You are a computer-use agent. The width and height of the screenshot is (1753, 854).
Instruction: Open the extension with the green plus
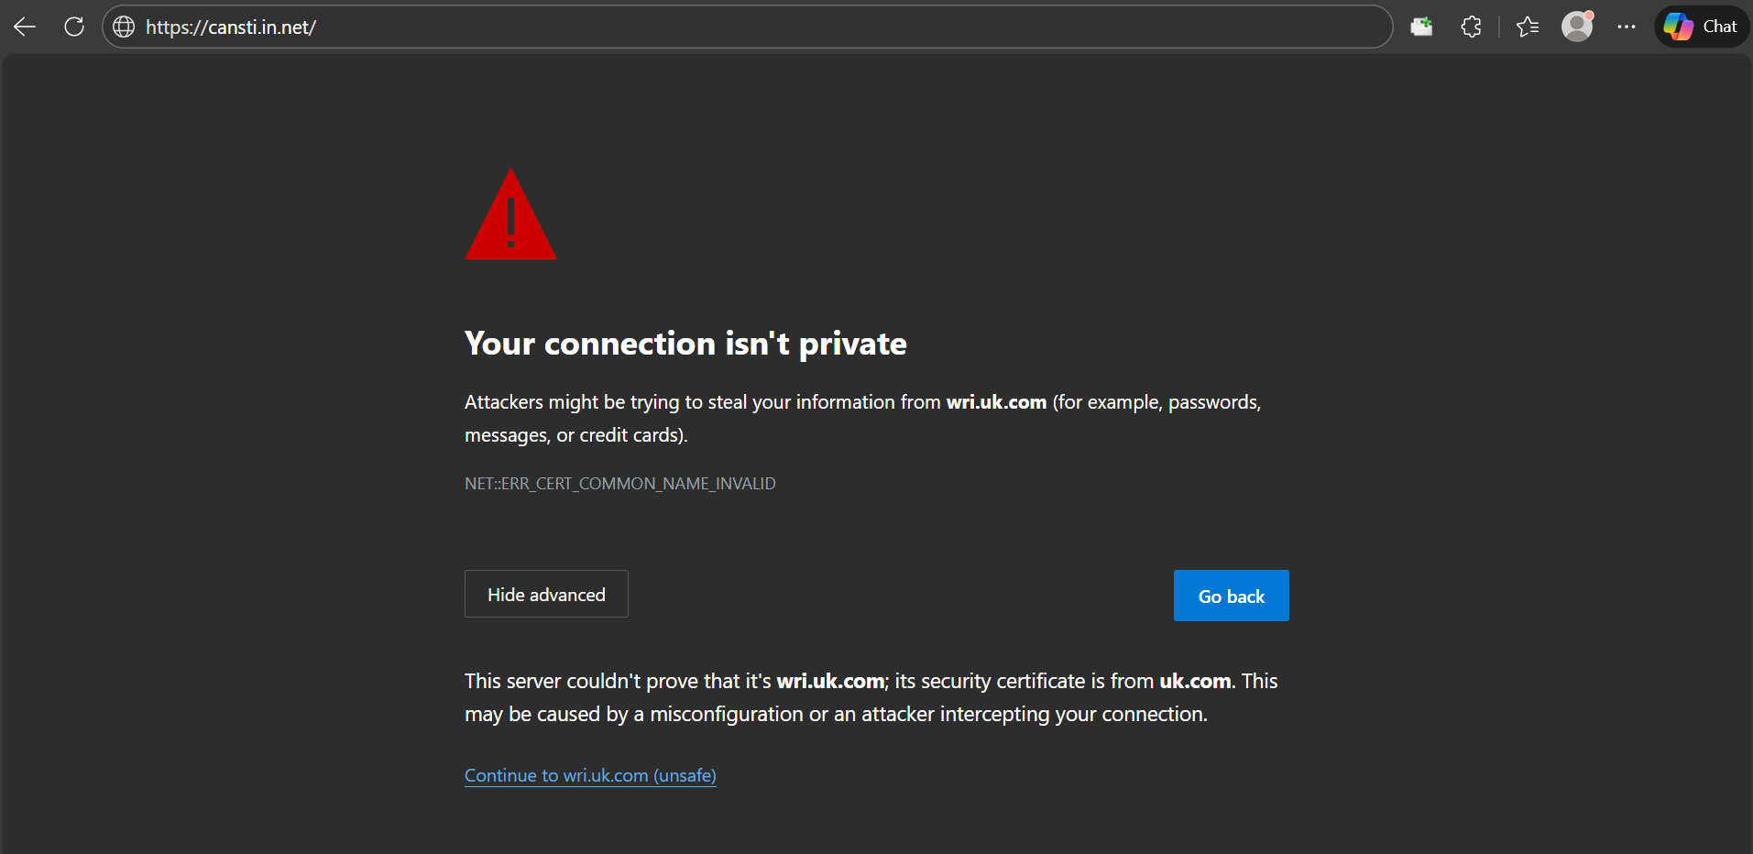point(1421,27)
